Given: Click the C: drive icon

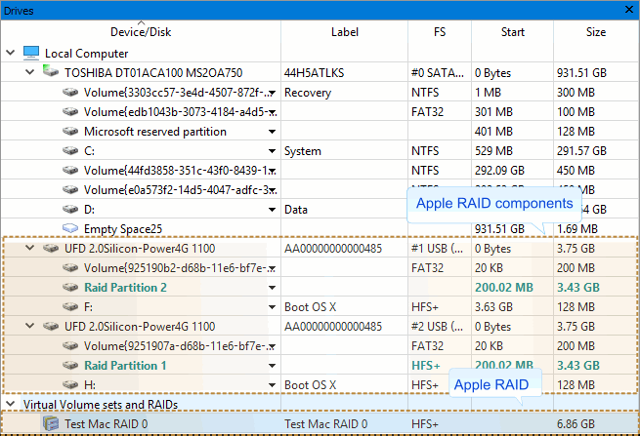Looking at the screenshot, I should (70, 151).
